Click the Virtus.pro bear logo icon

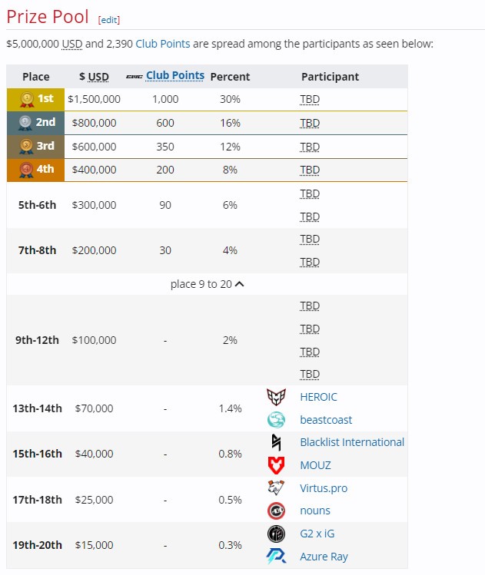276,488
